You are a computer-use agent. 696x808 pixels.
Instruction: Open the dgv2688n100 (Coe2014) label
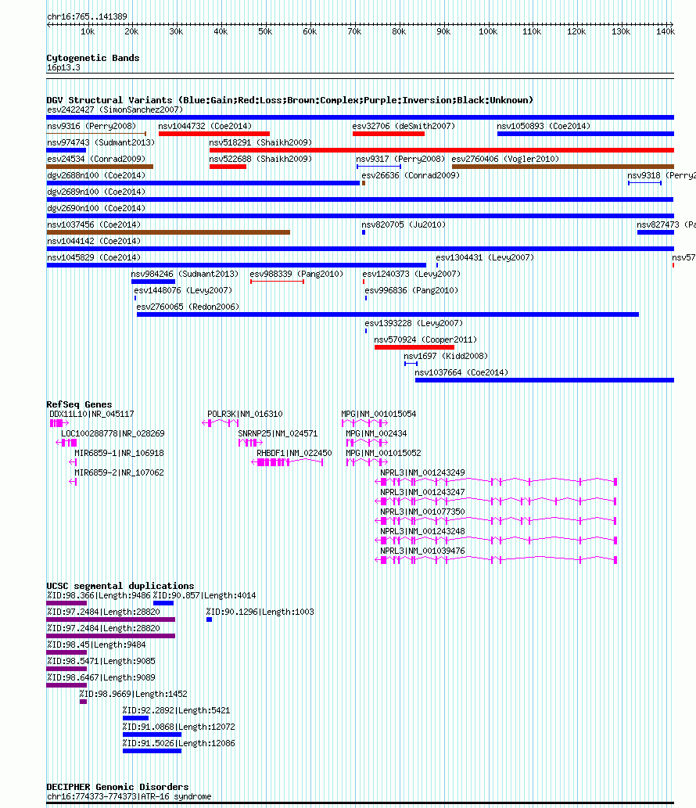(x=96, y=176)
